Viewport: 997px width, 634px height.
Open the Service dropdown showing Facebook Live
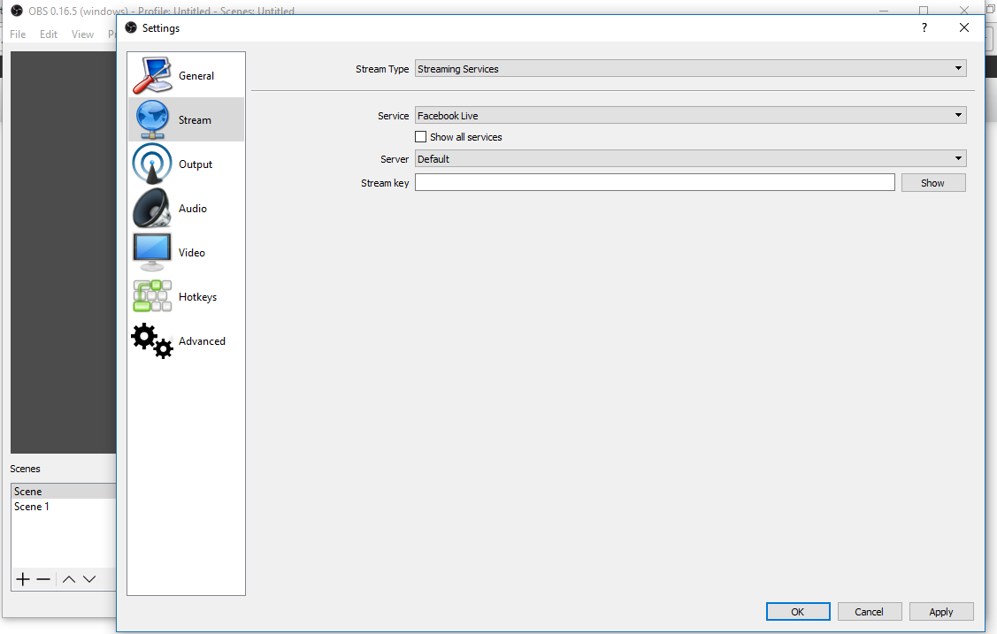point(690,115)
